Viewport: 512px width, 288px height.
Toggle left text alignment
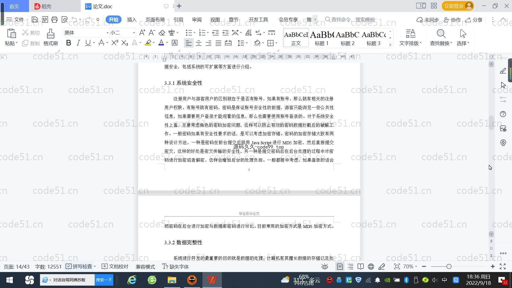point(189,43)
